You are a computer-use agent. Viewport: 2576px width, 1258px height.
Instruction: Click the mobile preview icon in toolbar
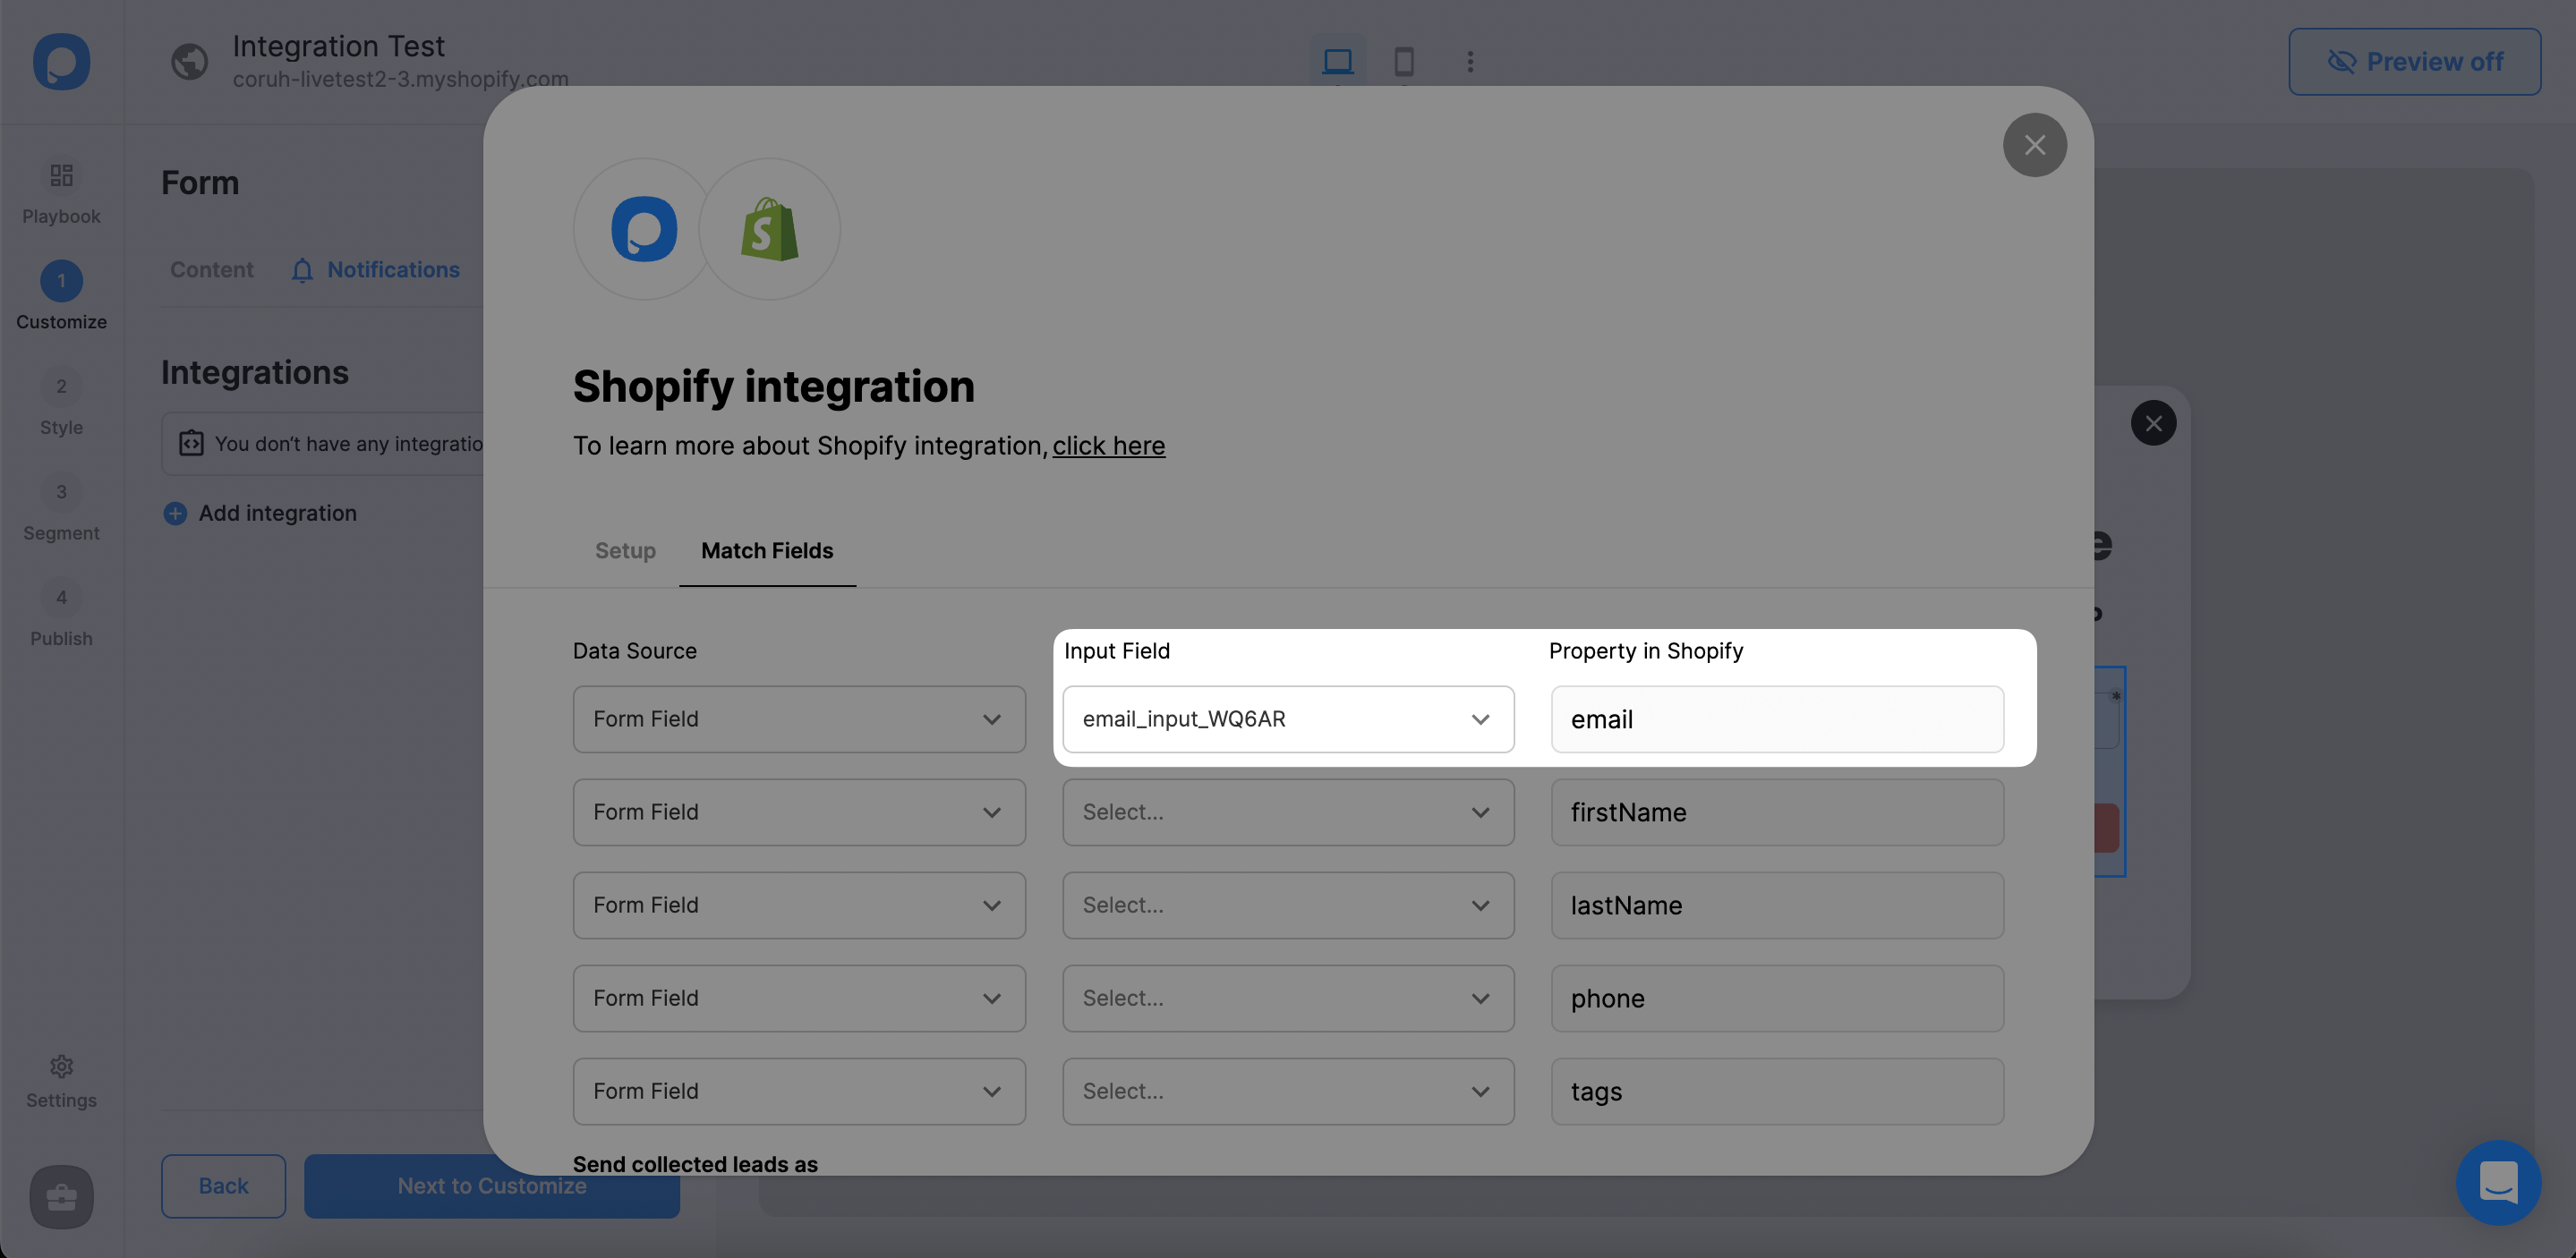(1404, 61)
